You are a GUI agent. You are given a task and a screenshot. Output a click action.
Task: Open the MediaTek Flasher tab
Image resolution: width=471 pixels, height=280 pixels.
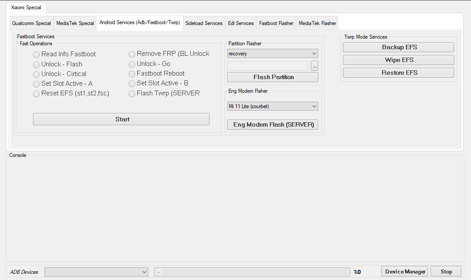[x=316, y=23]
